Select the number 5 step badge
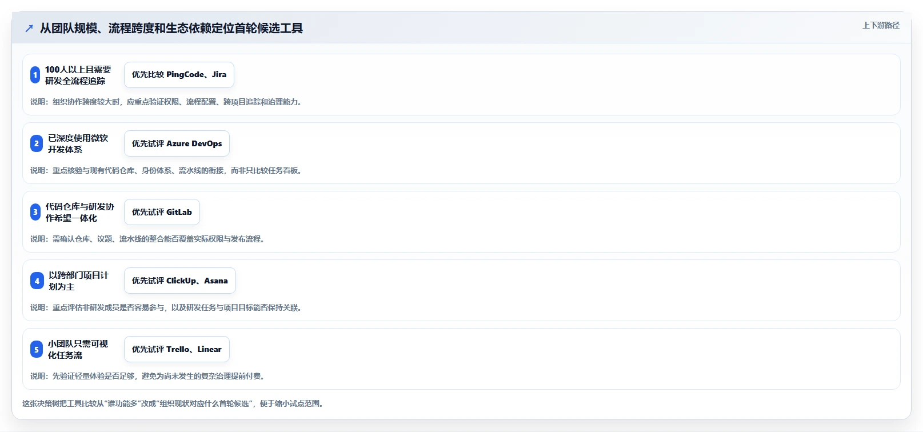Image resolution: width=923 pixels, height=432 pixels. point(37,349)
